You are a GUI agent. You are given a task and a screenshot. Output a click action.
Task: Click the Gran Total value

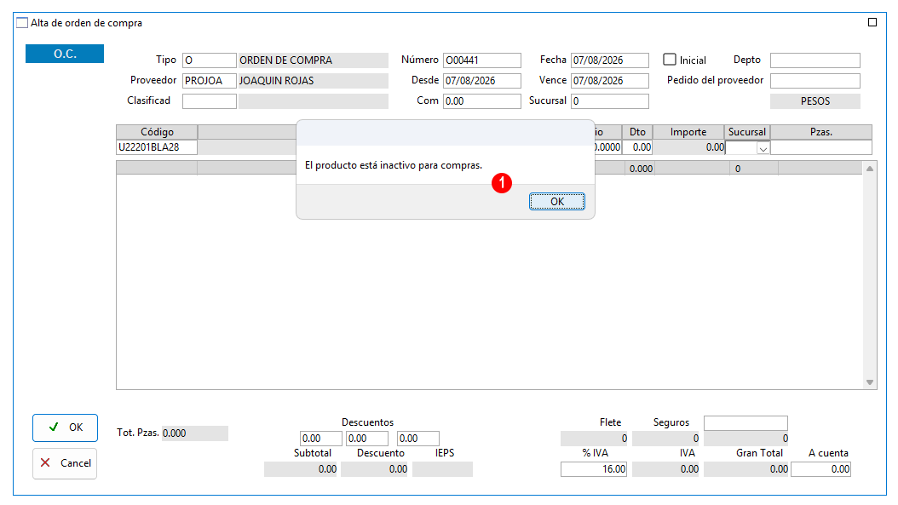point(746,469)
